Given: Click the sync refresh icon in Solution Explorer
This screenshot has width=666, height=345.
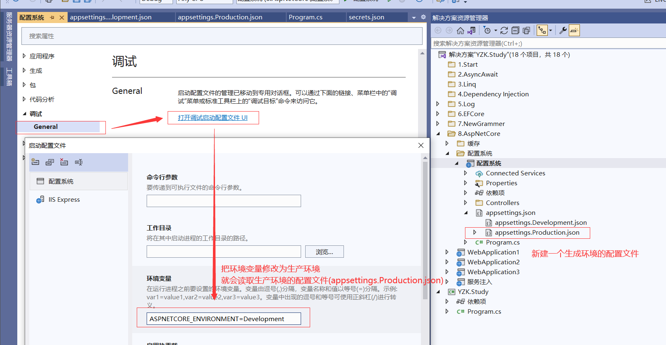Looking at the screenshot, I should [504, 30].
